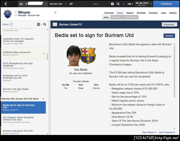Click the article scrollbar thumb
180x141 pixels.
point(174,72)
